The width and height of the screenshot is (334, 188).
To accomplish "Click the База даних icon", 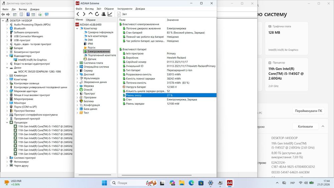I will click(81, 109).
